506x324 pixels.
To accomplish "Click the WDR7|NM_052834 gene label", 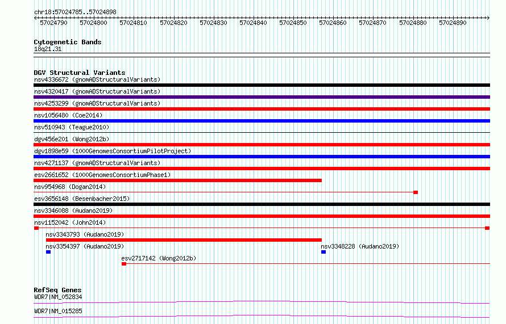I will tap(58, 297).
